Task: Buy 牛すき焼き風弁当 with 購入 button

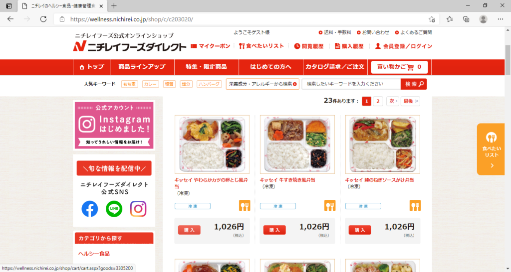Action: coord(275,230)
